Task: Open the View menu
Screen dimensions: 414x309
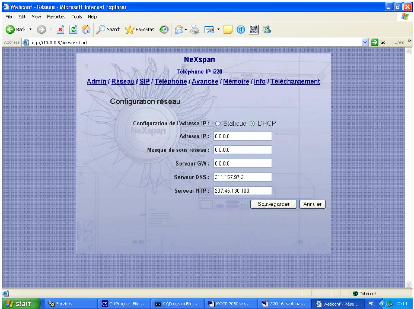Action: pyautogui.click(x=34, y=17)
